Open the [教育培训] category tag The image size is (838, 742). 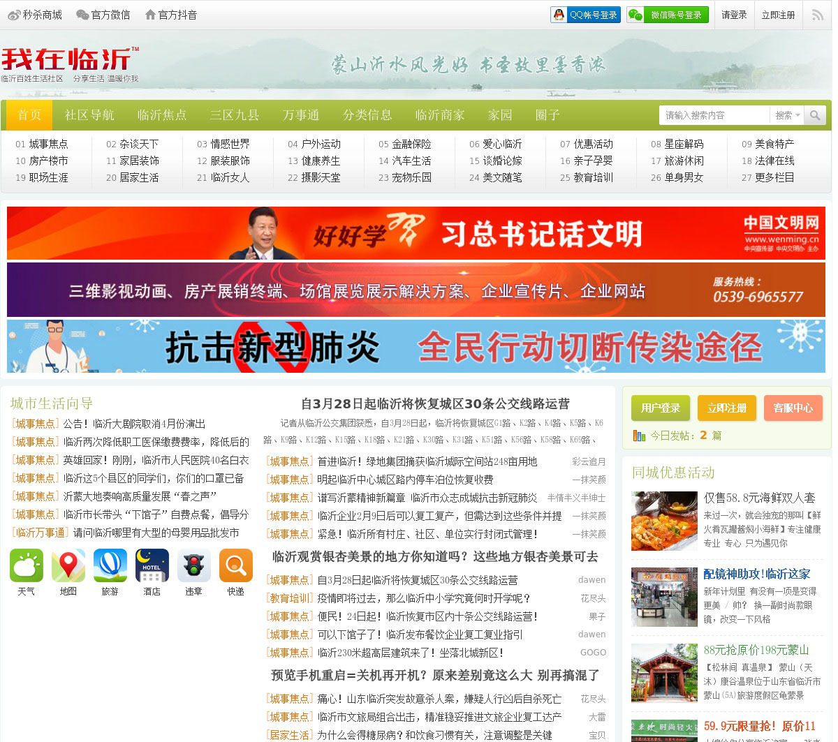(290, 598)
